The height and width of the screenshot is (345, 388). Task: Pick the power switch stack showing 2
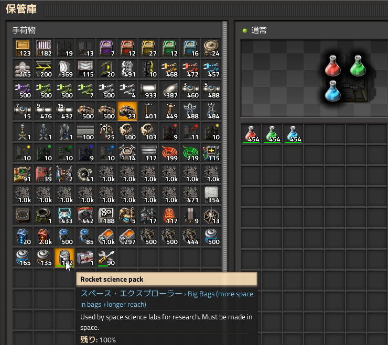tap(64, 174)
